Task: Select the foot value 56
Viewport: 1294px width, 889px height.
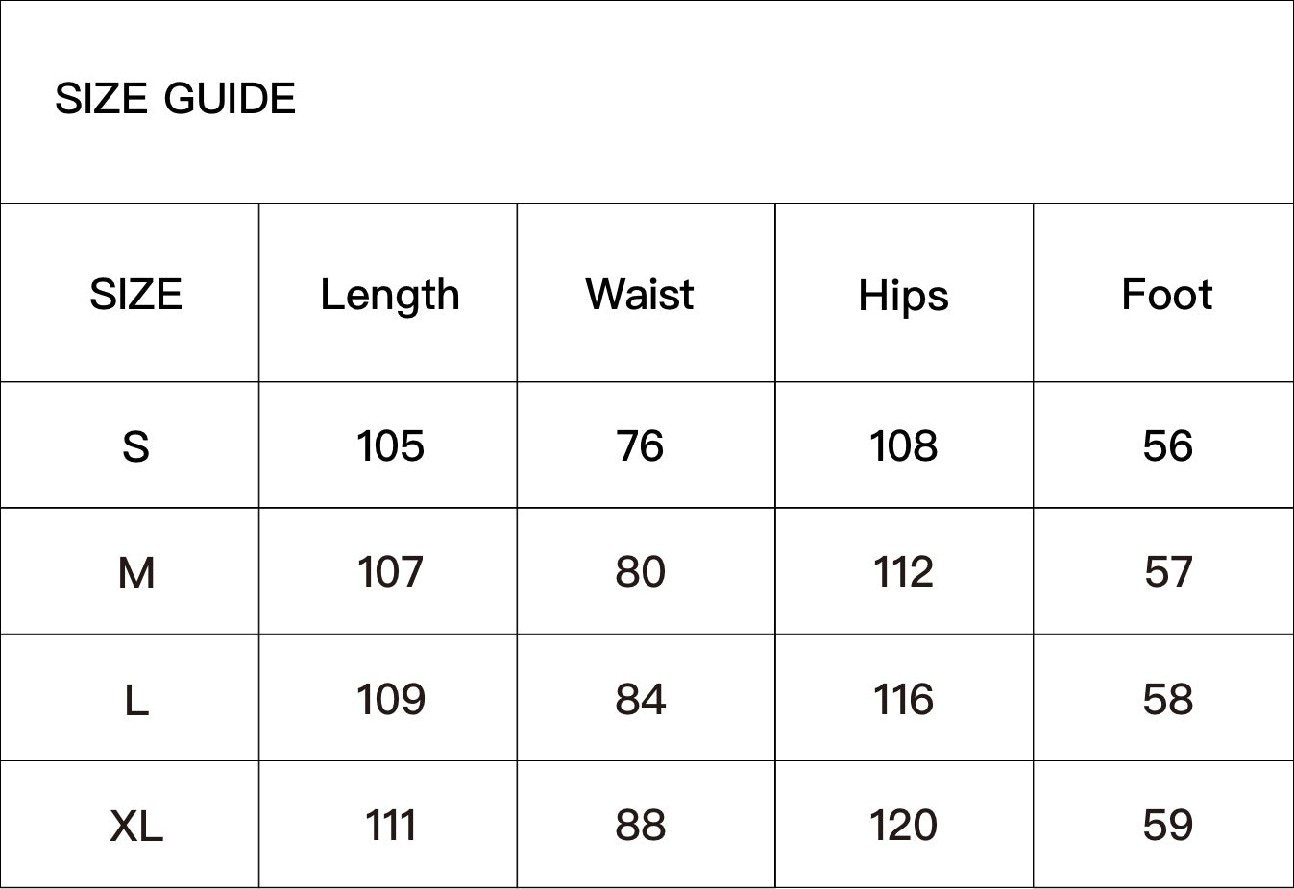Action: click(1167, 446)
